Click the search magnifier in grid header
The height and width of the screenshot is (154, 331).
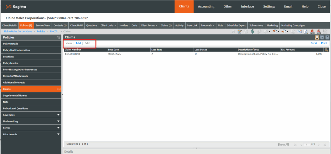click(x=326, y=50)
